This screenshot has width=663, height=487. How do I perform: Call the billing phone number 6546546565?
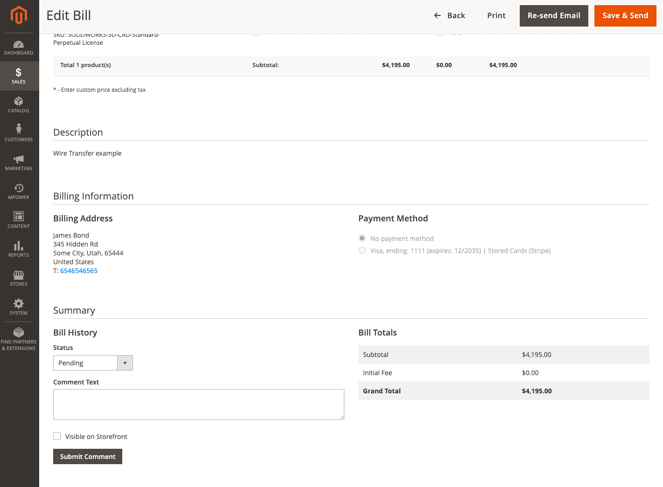78,270
